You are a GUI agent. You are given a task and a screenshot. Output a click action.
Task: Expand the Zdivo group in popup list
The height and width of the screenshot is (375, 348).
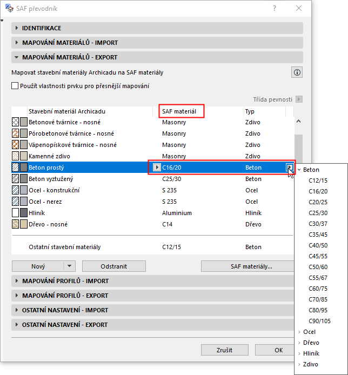(x=299, y=364)
